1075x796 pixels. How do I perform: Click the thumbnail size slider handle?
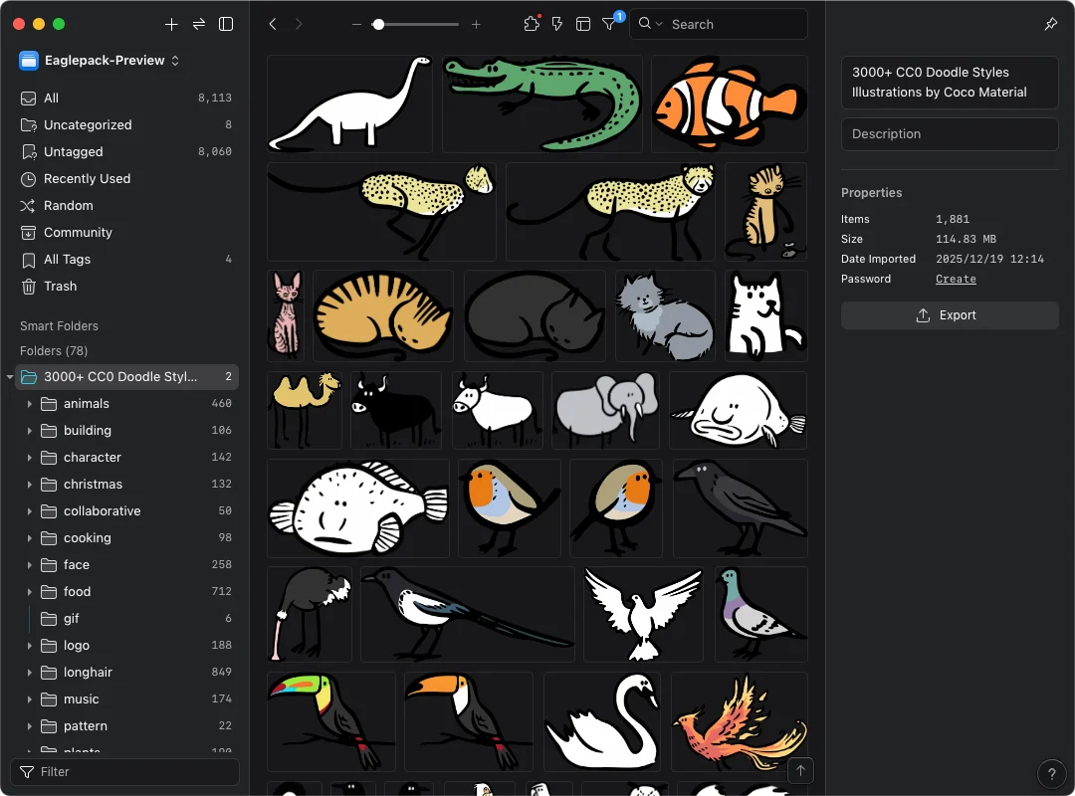[x=378, y=24]
